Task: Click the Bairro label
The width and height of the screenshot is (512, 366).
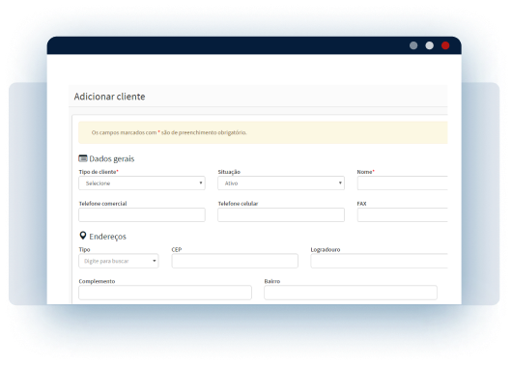Action: (272, 281)
